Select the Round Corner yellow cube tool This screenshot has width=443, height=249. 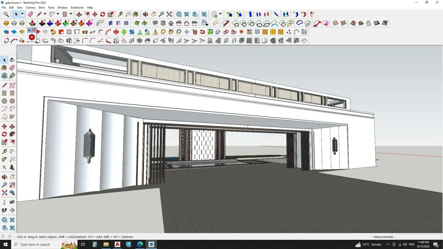click(6, 23)
